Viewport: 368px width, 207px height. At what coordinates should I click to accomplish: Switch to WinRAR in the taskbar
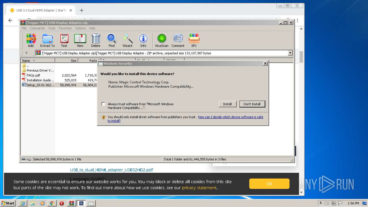[x=71, y=203]
